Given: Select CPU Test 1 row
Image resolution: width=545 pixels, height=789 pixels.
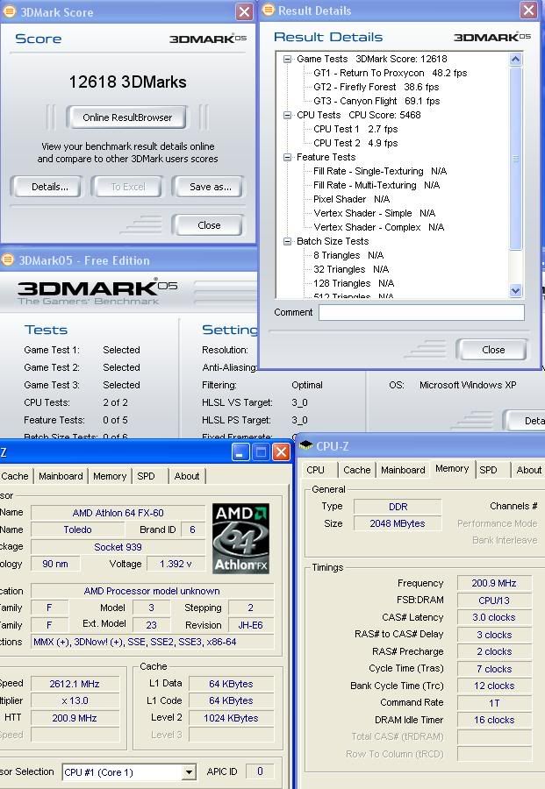Looking at the screenshot, I should [x=355, y=130].
